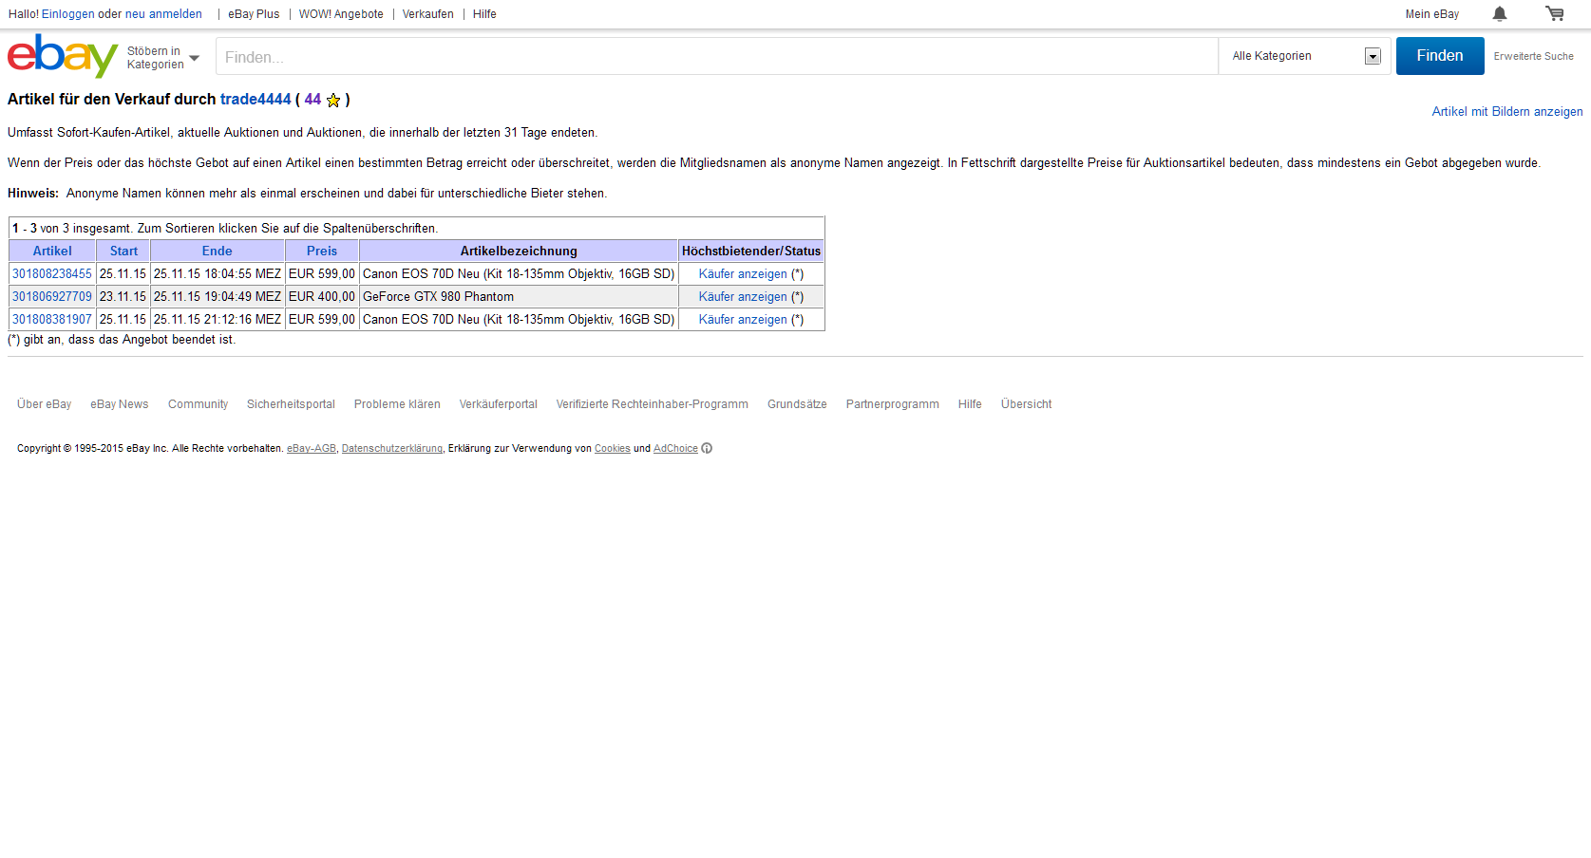Open seller trade4444 profile link
Image resolution: width=1591 pixels, height=858 pixels.
click(256, 99)
